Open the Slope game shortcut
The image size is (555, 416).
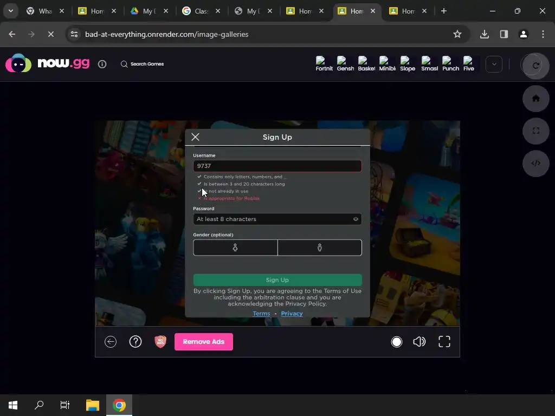(x=408, y=64)
